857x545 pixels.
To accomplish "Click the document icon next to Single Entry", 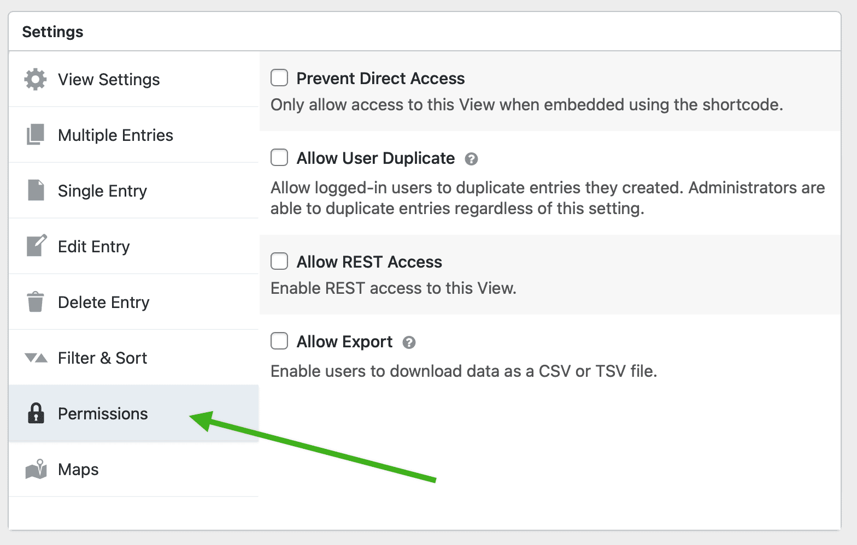I will 35,191.
